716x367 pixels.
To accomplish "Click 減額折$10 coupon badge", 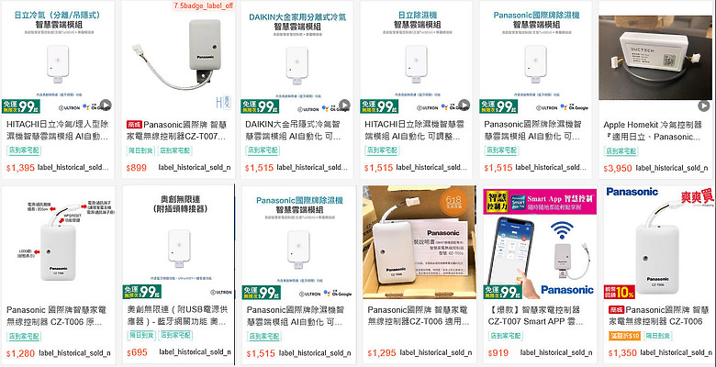I will [x=624, y=337].
